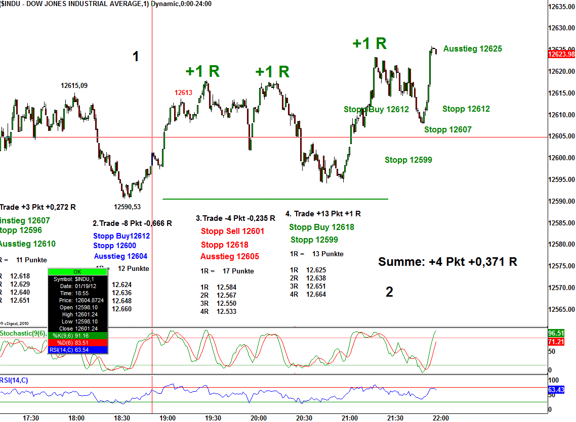Select the blue 'Stopp Buy12612' annotation
The image size is (576, 422).
click(121, 236)
